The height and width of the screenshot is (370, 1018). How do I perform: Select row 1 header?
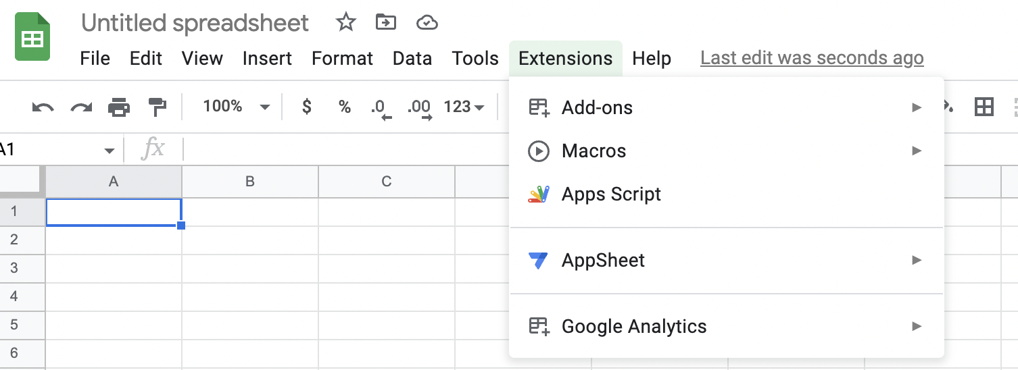tap(22, 212)
